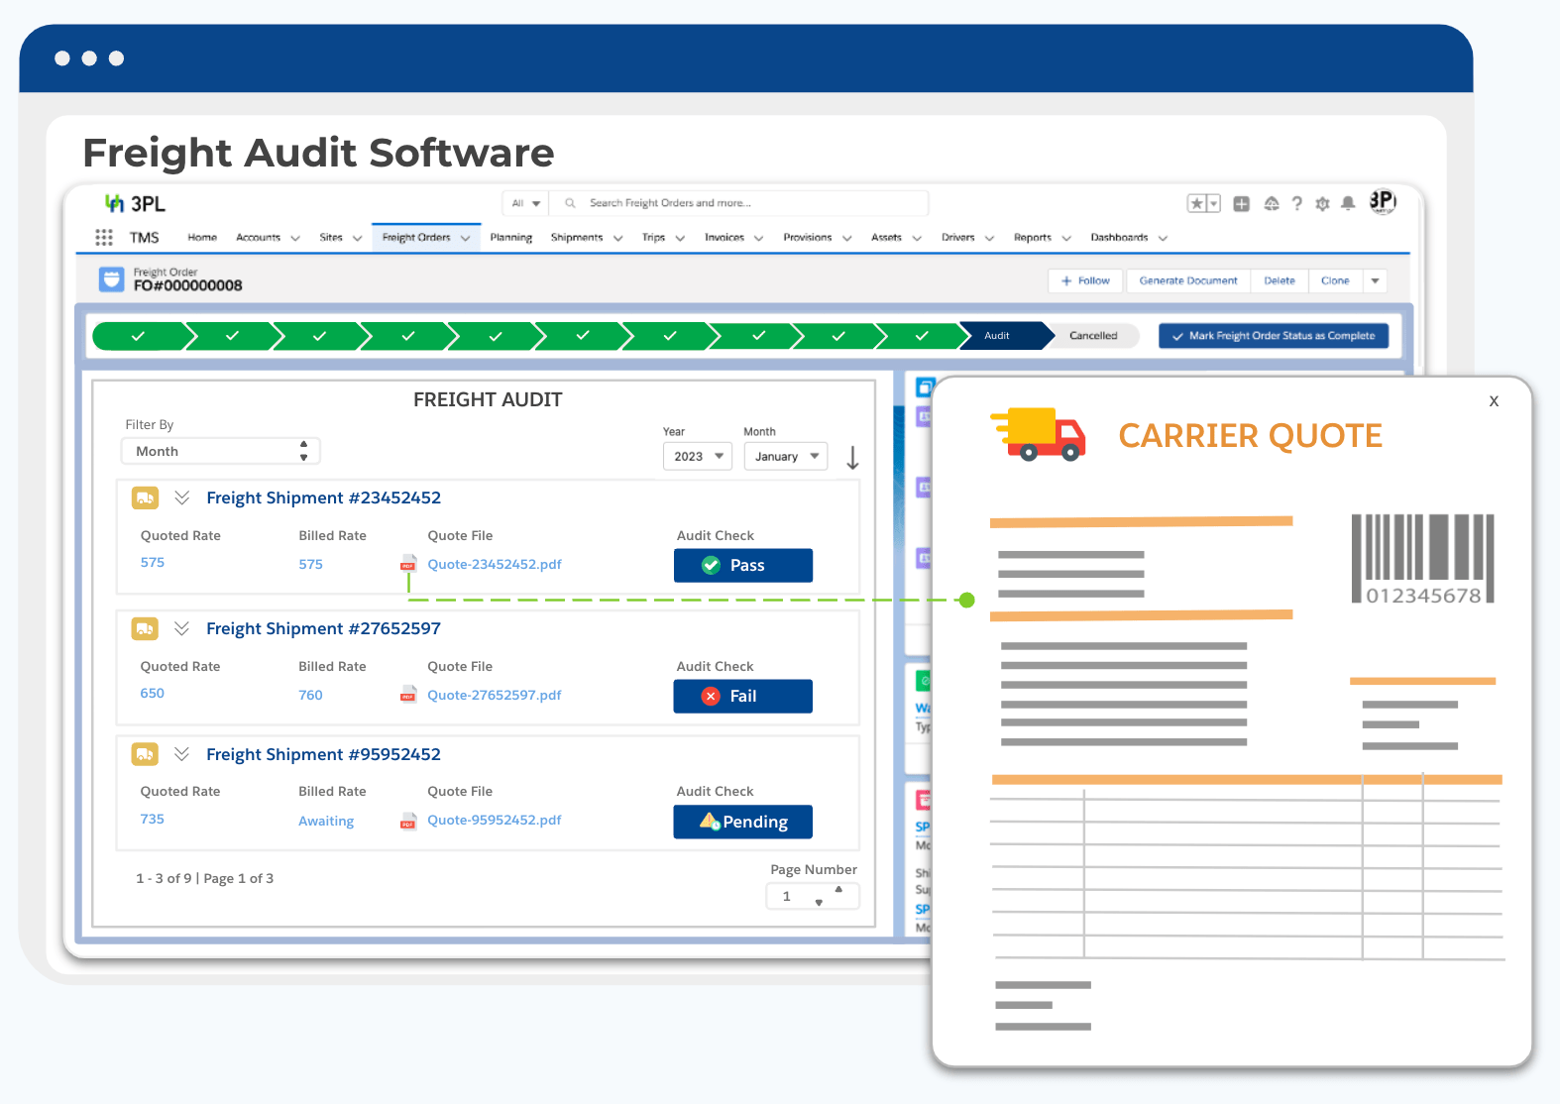Image resolution: width=1560 pixels, height=1104 pixels.
Task: Click the help question mark icon
Action: [1296, 203]
